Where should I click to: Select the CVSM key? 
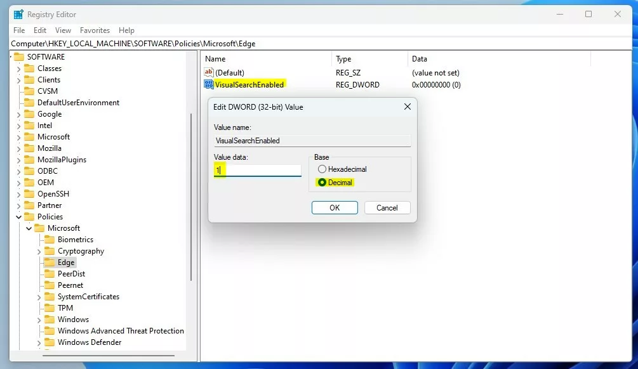[48, 91]
